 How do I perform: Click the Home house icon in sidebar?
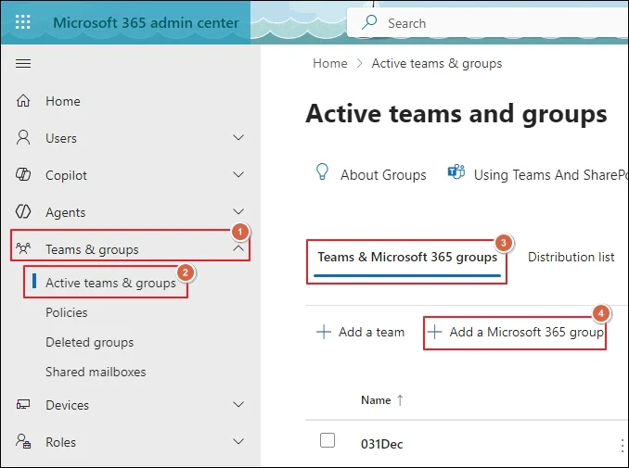(x=23, y=101)
